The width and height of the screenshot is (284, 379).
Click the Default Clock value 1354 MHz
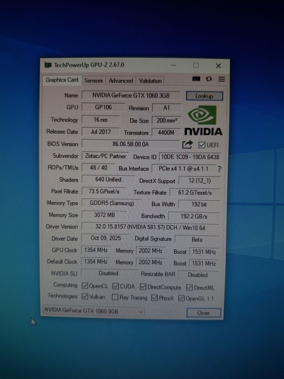pyautogui.click(x=96, y=262)
